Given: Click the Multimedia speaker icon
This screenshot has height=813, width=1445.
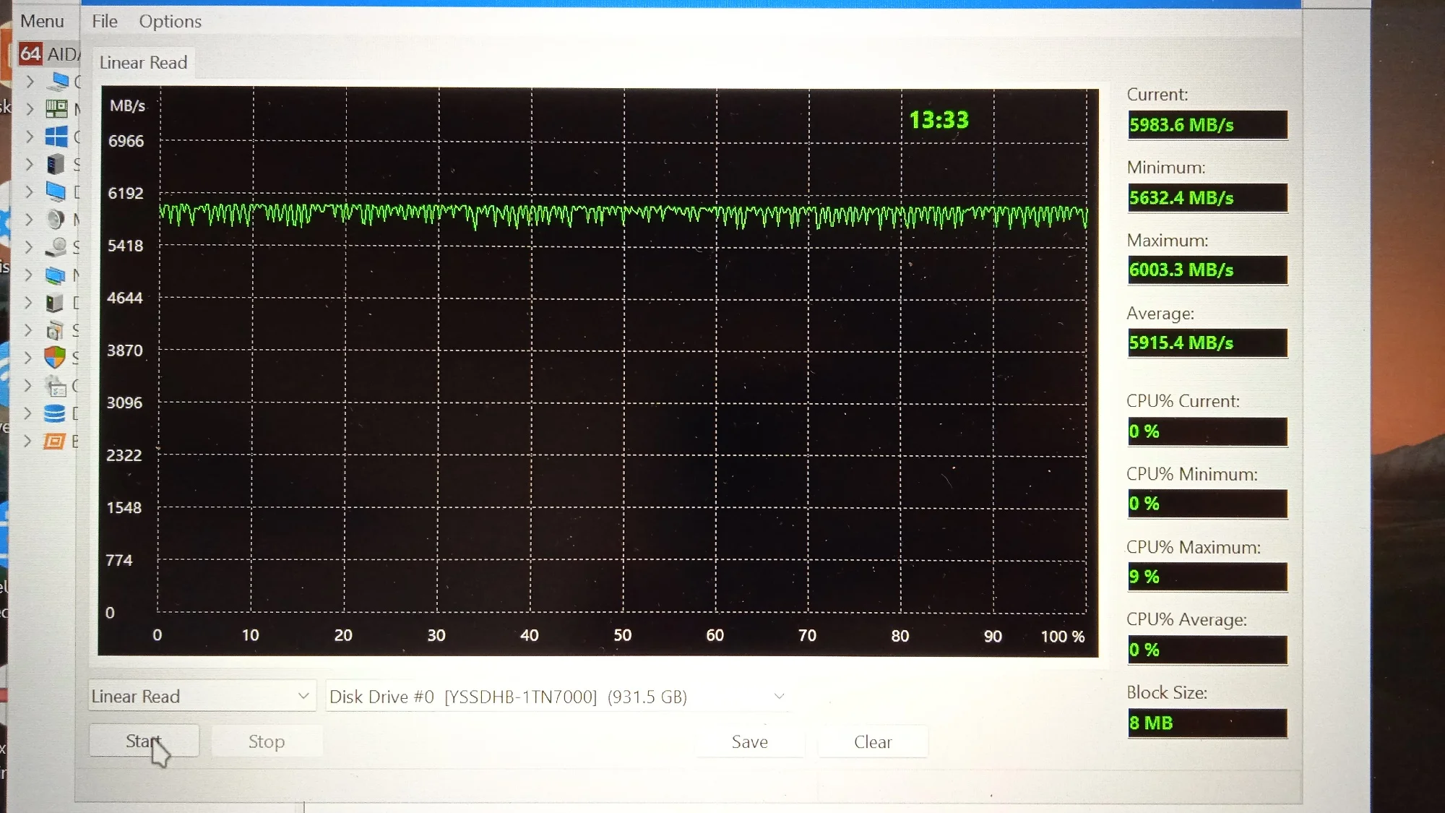Looking at the screenshot, I should 56,219.
